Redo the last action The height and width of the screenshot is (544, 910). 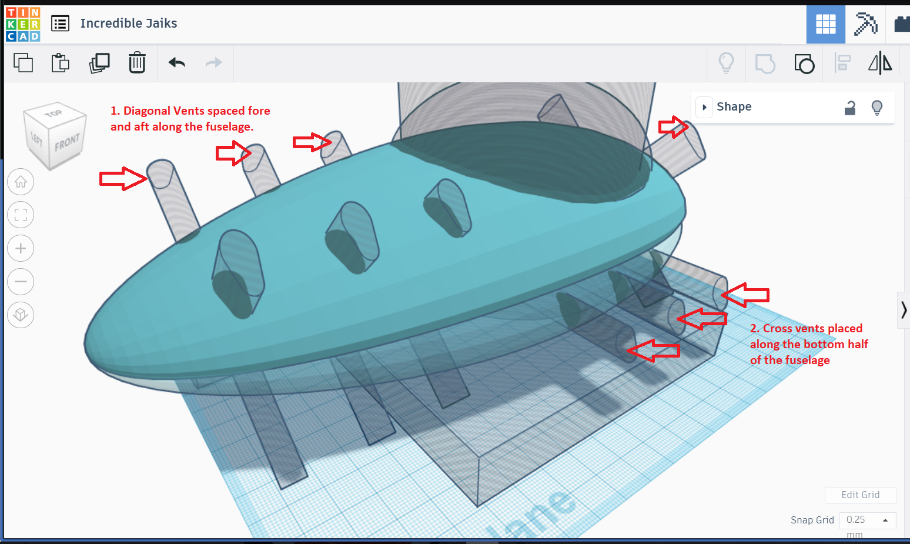214,62
